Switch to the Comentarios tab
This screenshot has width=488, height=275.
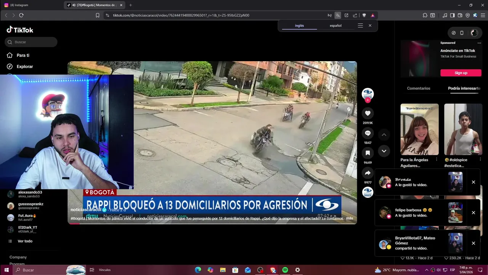tap(419, 88)
